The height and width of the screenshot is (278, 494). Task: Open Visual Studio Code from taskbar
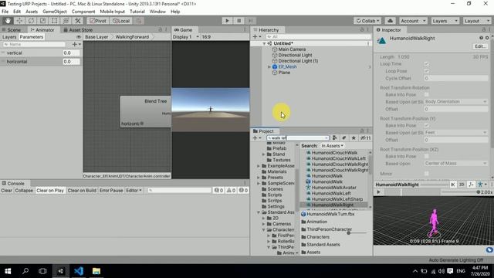[x=79, y=271]
